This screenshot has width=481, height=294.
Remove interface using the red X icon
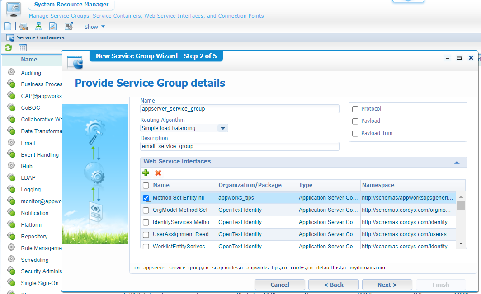[158, 173]
